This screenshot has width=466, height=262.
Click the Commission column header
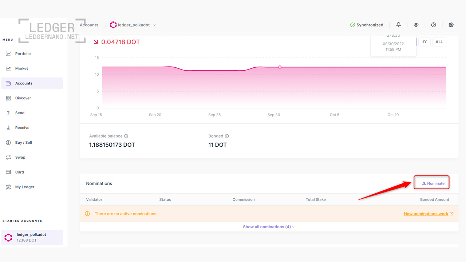point(244,199)
